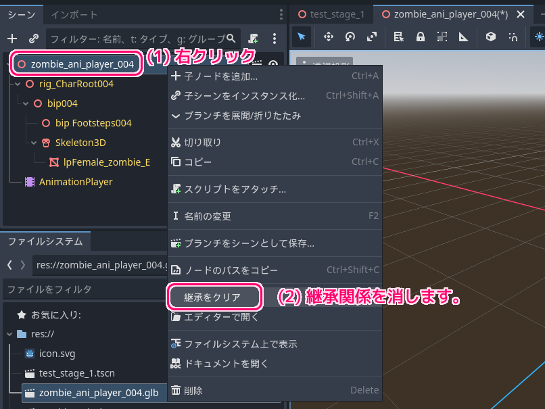Select the arrow Select Mode tool
This screenshot has width=545, height=409.
click(x=302, y=37)
